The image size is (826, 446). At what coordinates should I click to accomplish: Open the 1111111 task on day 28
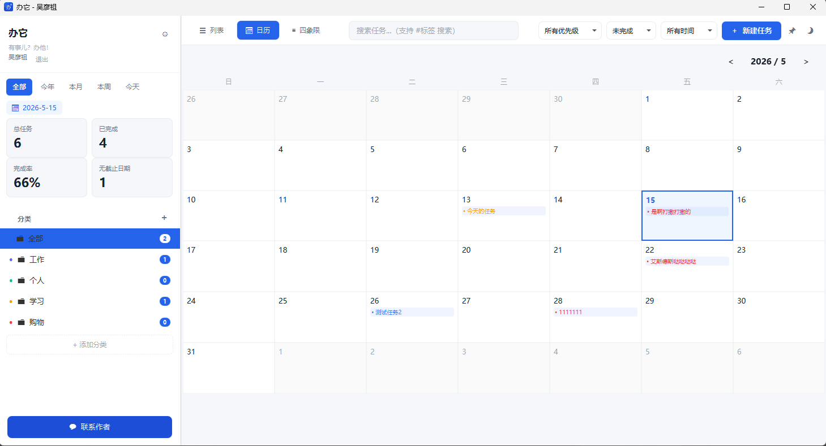coord(595,312)
